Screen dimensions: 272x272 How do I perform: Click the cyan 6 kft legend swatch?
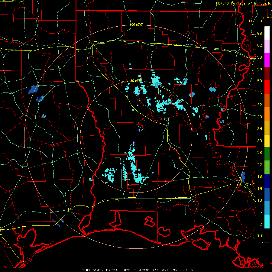tap(267, 222)
